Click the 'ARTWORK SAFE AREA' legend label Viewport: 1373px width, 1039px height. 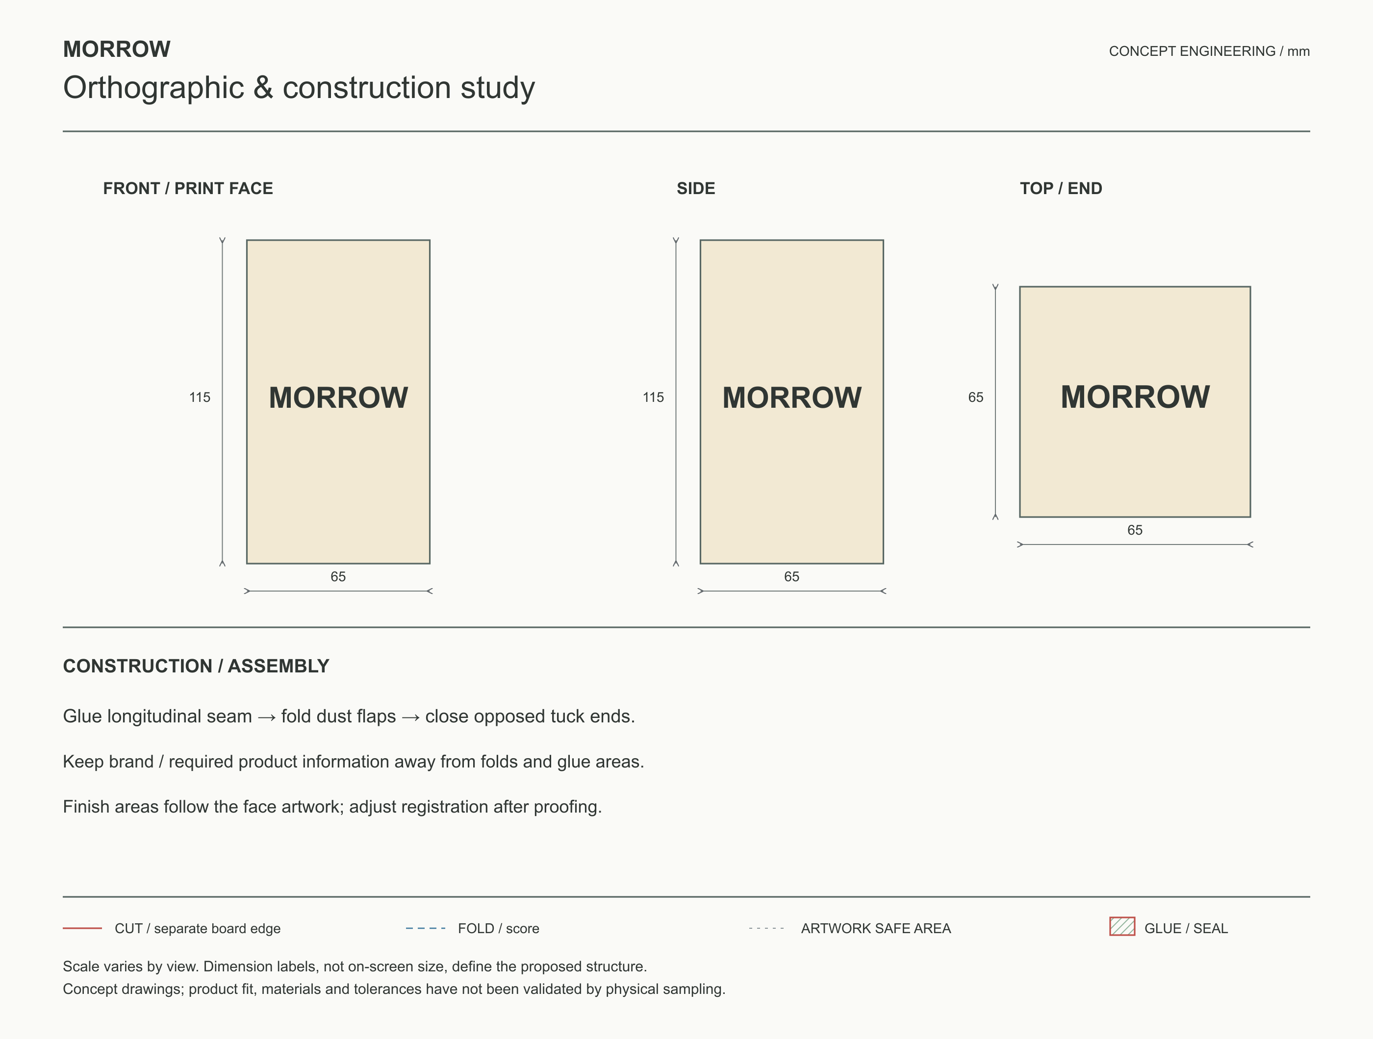click(x=876, y=929)
